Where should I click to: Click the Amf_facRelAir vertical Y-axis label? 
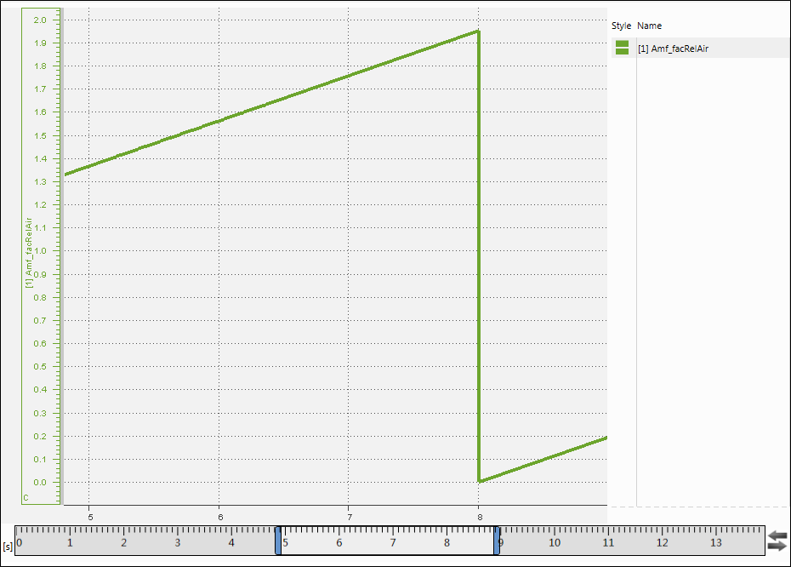29,253
